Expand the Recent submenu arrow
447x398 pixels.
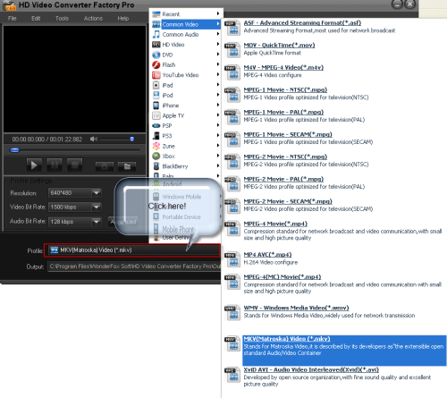coord(218,13)
